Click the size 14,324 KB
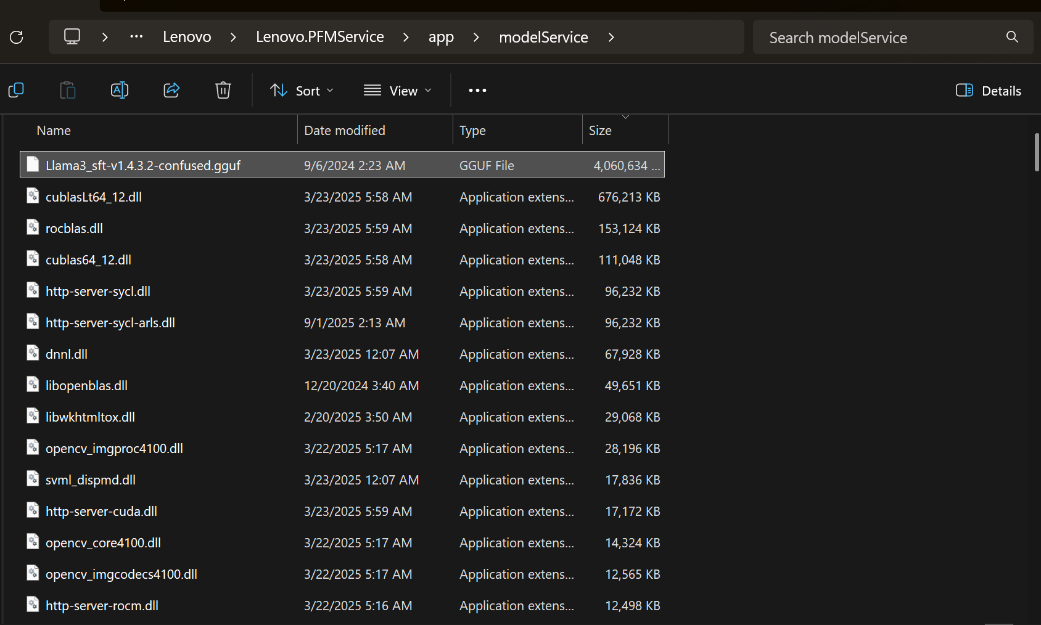Screen dimensions: 1041x625 point(632,542)
